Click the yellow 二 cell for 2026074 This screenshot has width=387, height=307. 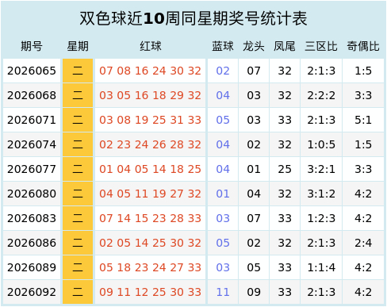point(78,144)
